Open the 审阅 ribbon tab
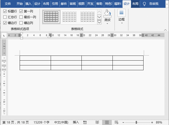 (x=73, y=4)
